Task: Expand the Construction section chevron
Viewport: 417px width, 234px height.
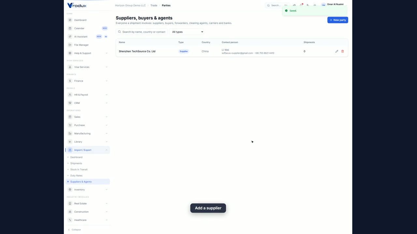Action: coord(107,212)
